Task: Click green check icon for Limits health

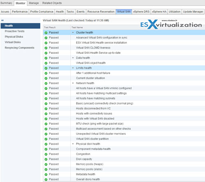Action: tap(46, 68)
